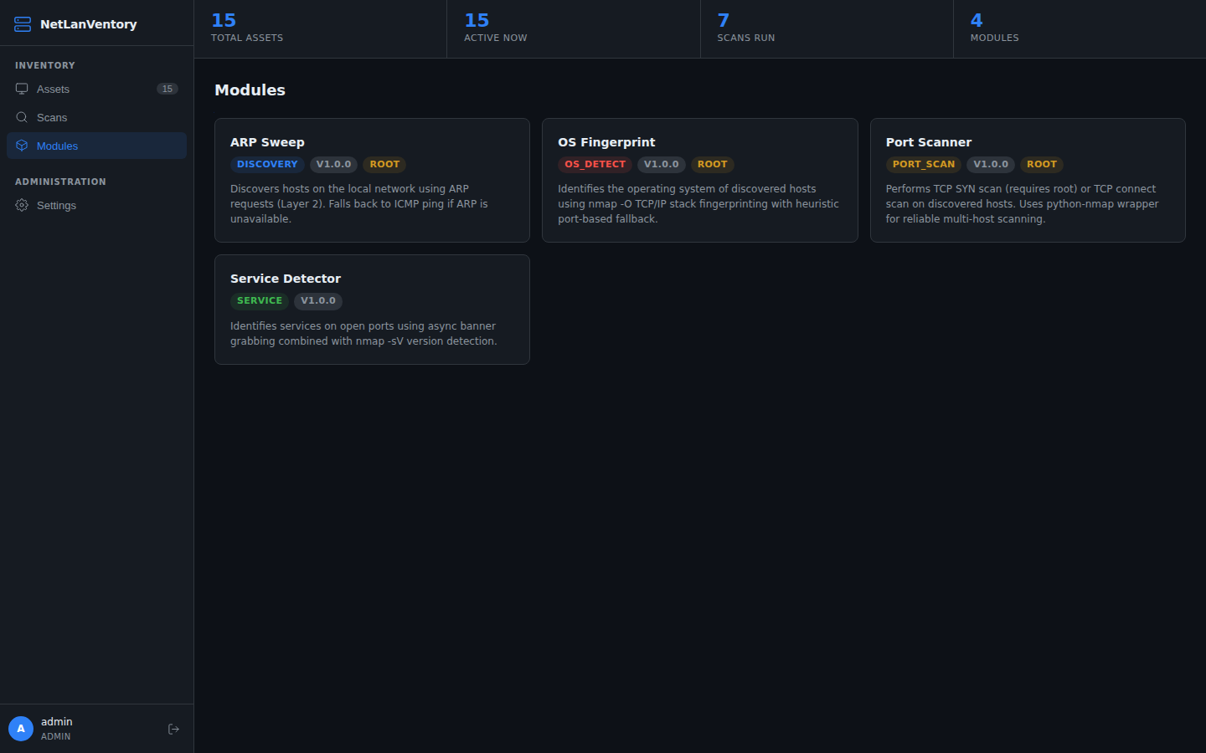Click the Modules cube icon

tap(22, 146)
